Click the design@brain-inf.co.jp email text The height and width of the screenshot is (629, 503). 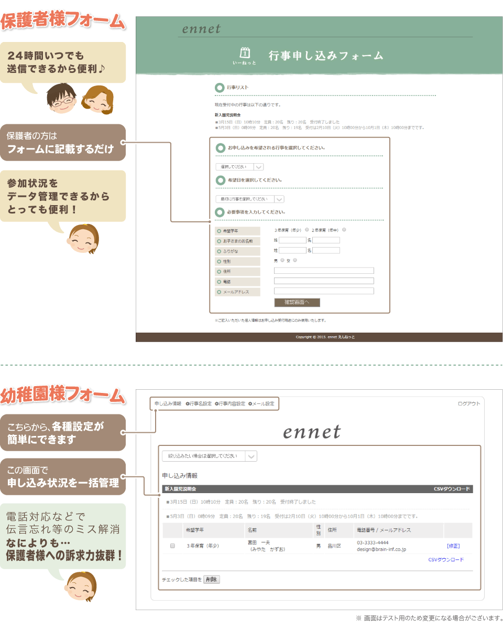381,550
